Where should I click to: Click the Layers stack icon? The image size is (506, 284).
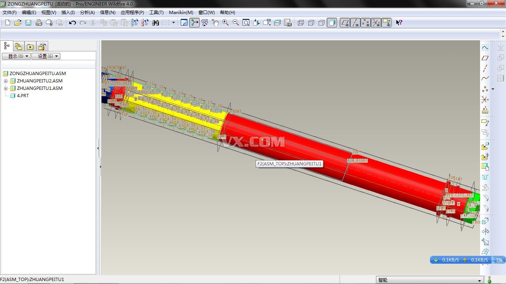click(277, 23)
